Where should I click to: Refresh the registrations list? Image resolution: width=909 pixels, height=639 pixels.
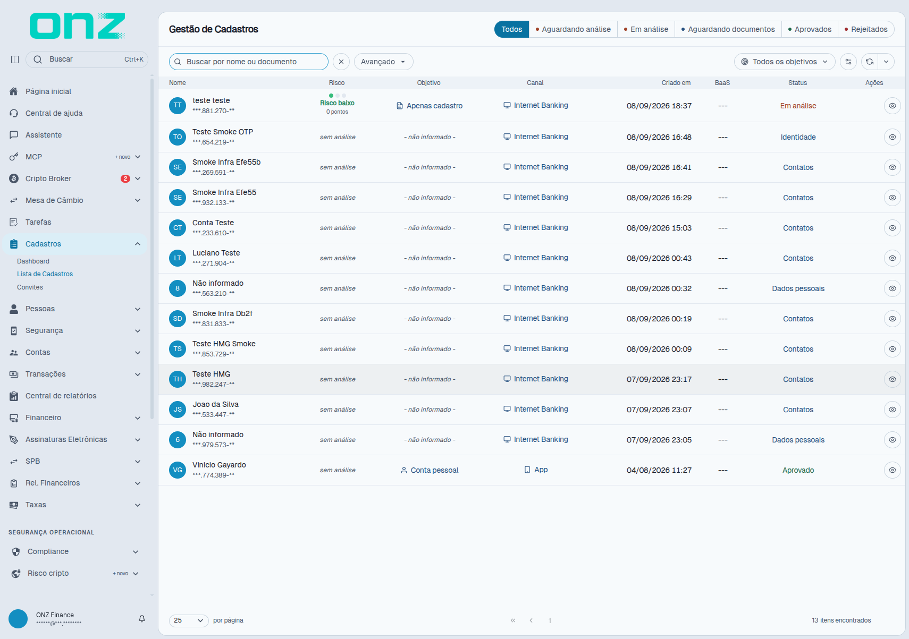(x=870, y=62)
